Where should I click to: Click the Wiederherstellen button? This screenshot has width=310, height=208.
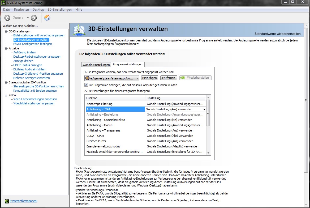click(x=195, y=78)
